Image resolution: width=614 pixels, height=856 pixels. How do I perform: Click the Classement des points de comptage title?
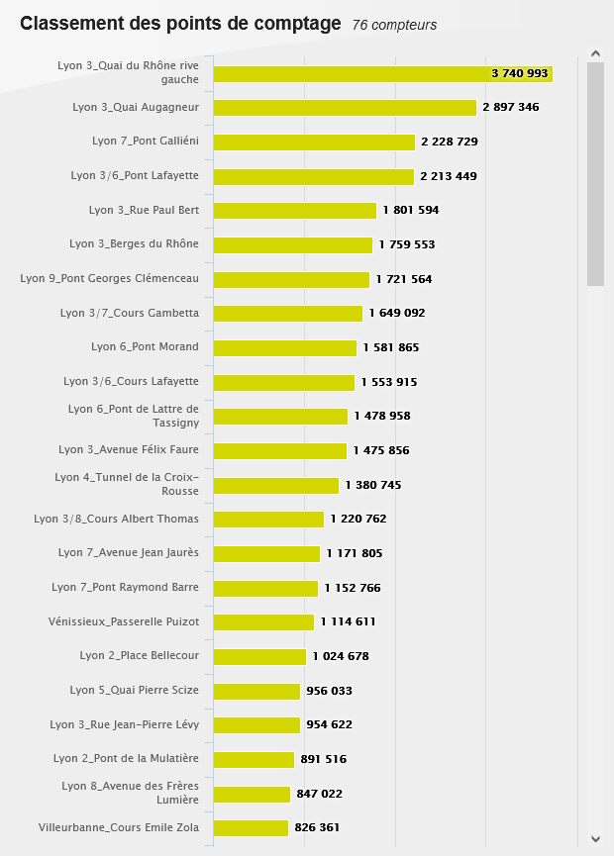coord(180,24)
